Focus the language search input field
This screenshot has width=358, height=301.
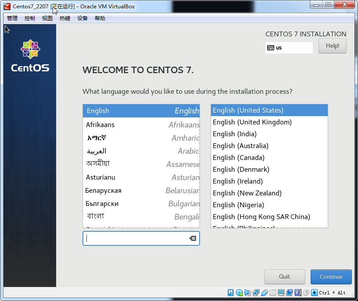[136, 238]
